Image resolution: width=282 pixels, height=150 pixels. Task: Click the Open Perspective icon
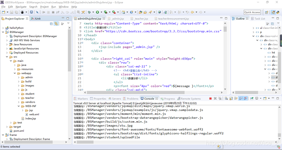(266, 13)
